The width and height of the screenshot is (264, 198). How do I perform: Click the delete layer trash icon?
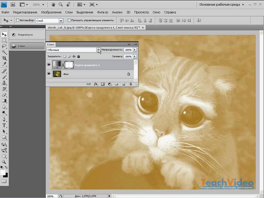click(x=130, y=84)
